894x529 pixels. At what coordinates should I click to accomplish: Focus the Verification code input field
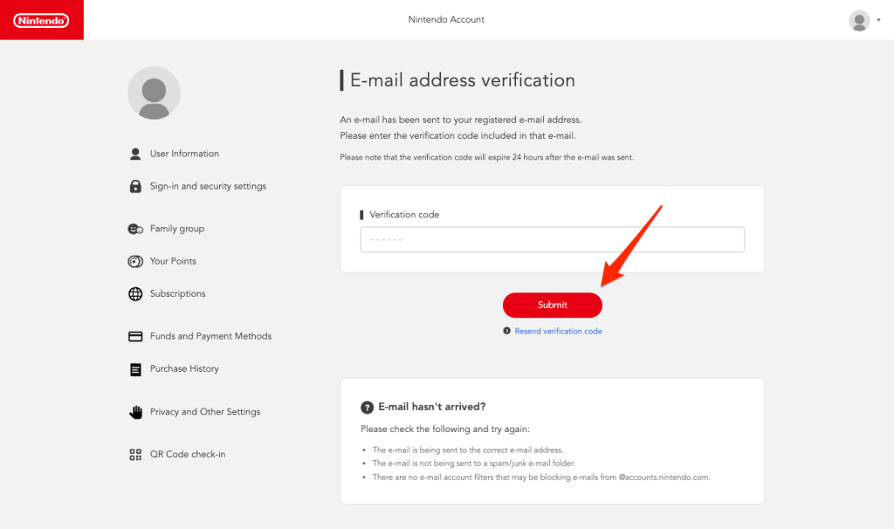point(552,240)
